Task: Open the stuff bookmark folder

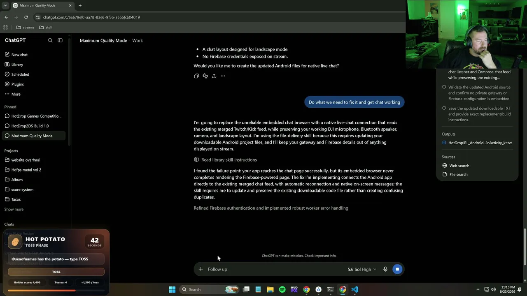Action: tap(46, 28)
